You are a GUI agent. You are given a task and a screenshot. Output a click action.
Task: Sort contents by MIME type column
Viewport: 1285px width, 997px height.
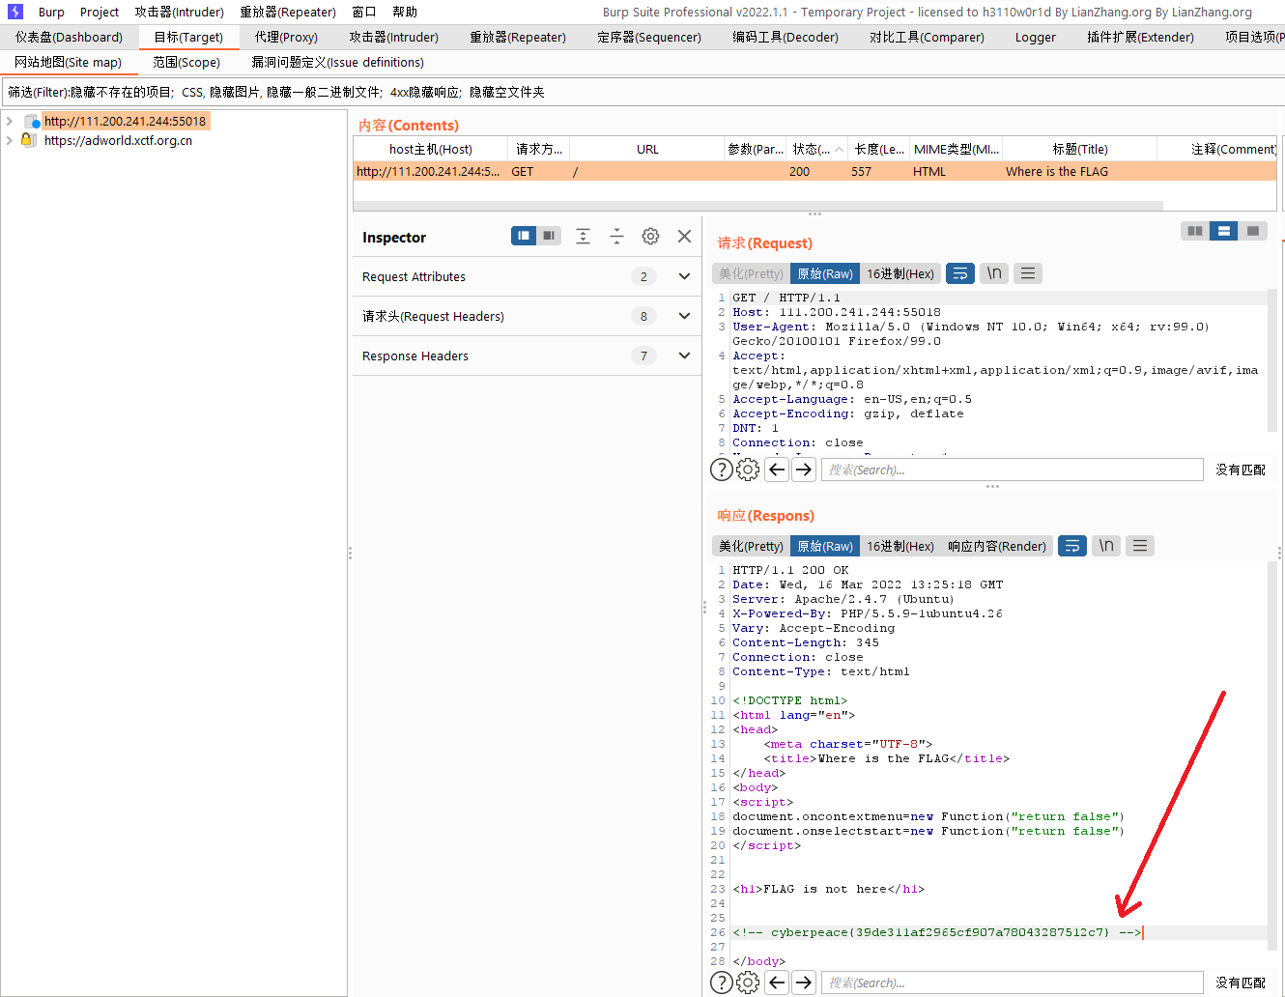click(x=956, y=149)
